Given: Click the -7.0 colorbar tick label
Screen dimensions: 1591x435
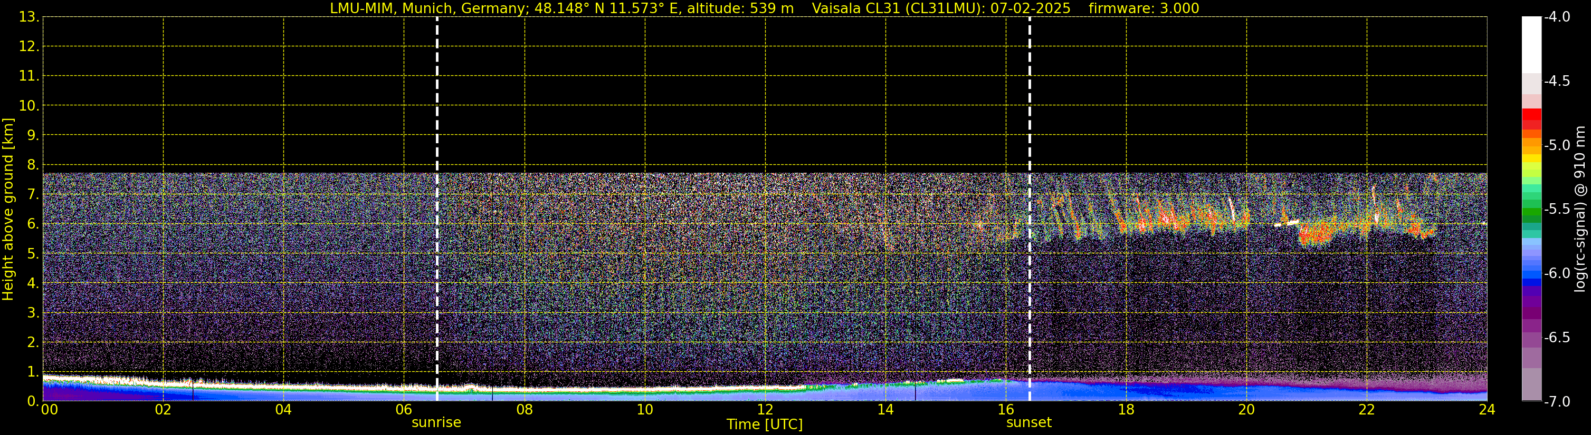Looking at the screenshot, I should pyautogui.click(x=1556, y=402).
